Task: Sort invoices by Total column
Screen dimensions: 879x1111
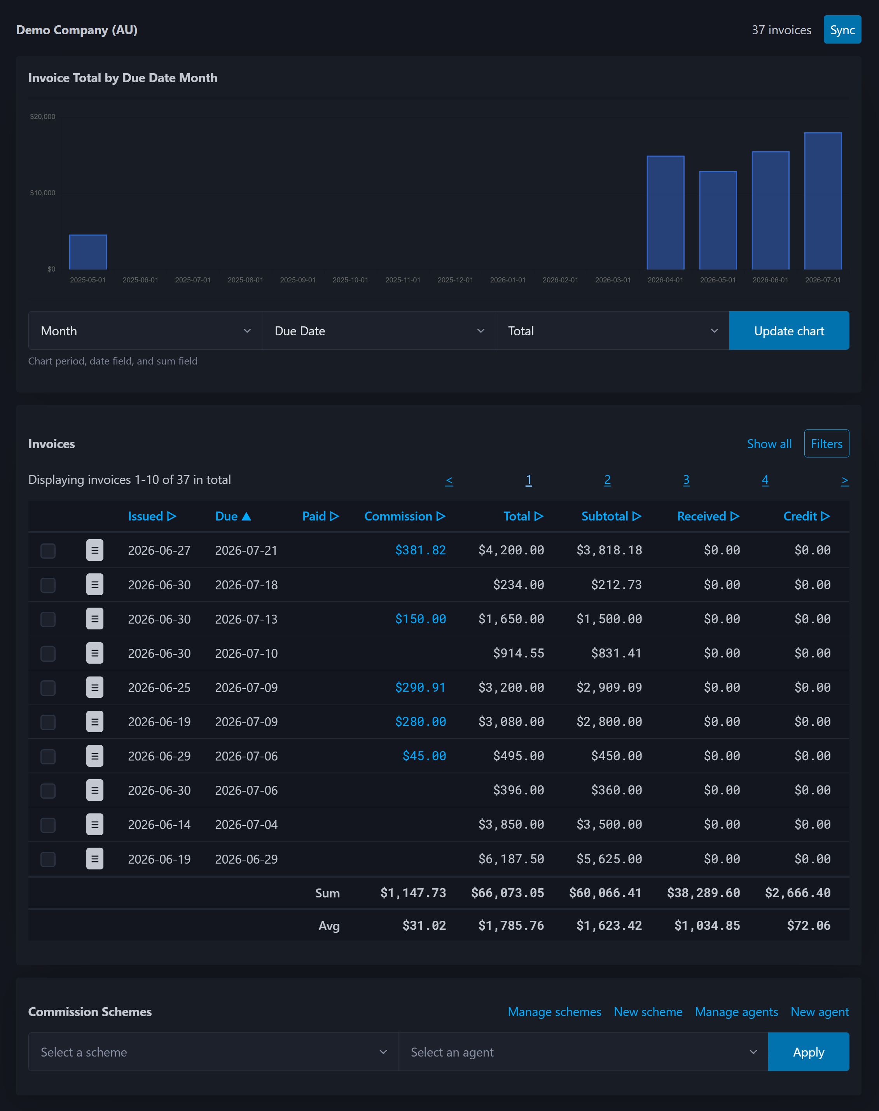Action: tap(523, 516)
